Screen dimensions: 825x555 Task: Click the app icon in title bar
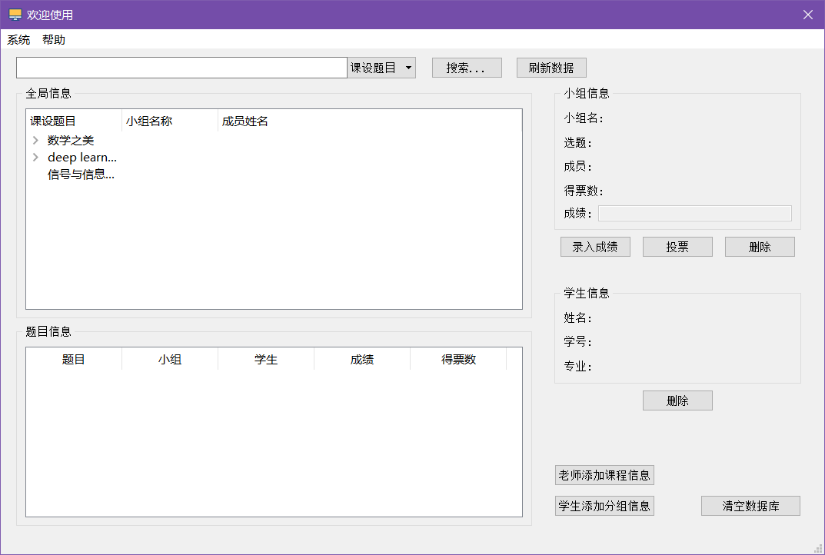[15, 15]
